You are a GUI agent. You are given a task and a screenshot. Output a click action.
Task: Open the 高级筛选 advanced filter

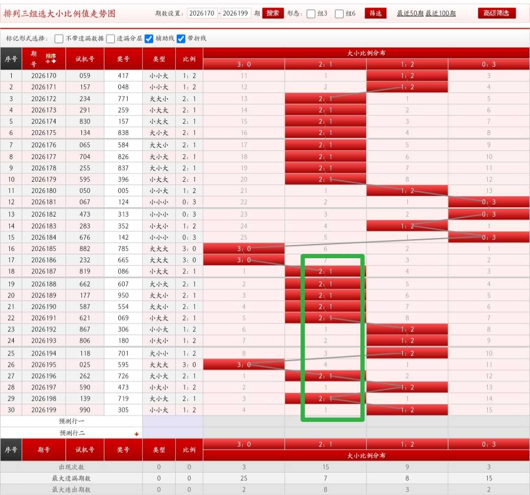click(497, 13)
